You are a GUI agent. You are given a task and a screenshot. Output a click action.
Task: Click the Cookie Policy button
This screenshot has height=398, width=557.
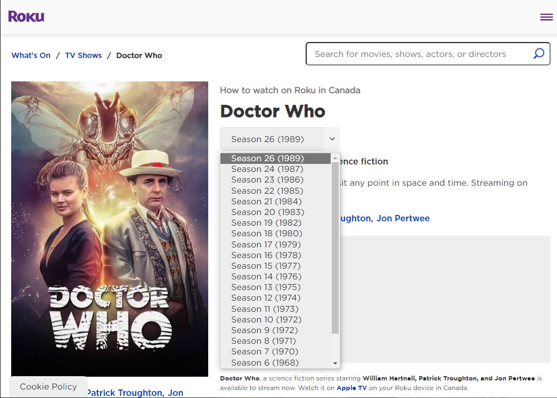[48, 387]
